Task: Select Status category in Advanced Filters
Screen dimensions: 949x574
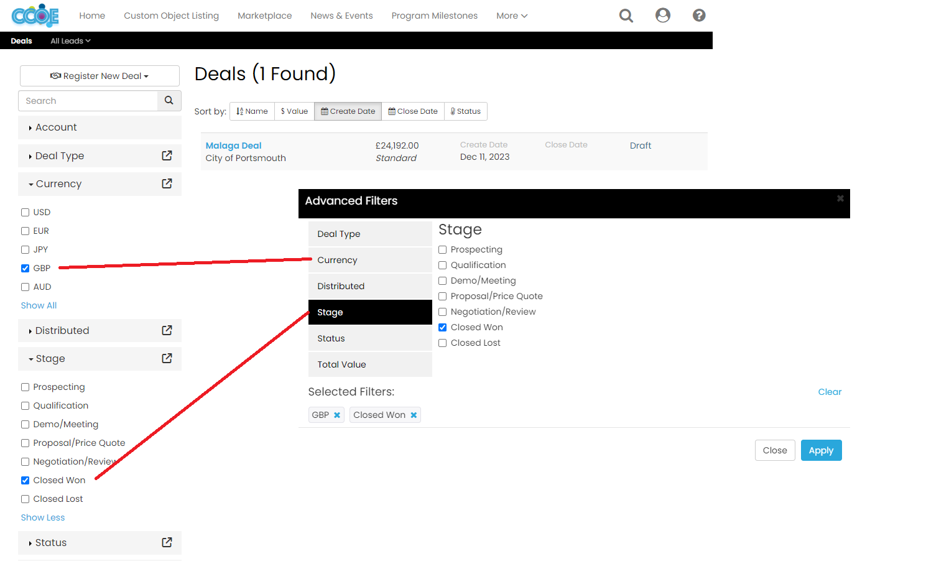Action: click(370, 338)
